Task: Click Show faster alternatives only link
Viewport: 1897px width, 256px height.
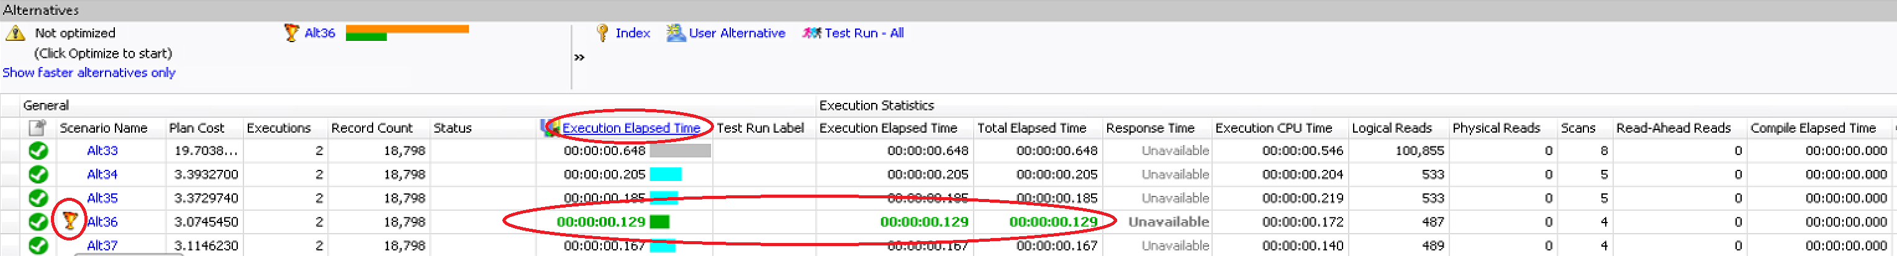Action: point(88,73)
